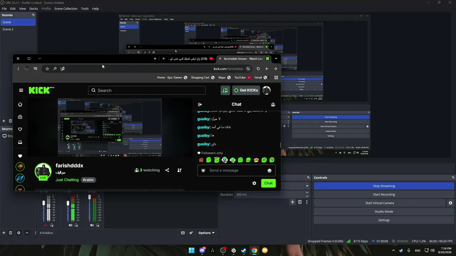Viewport: 456px width, 256px height.
Task: Click the Stop Streaming button
Action: [x=384, y=186]
